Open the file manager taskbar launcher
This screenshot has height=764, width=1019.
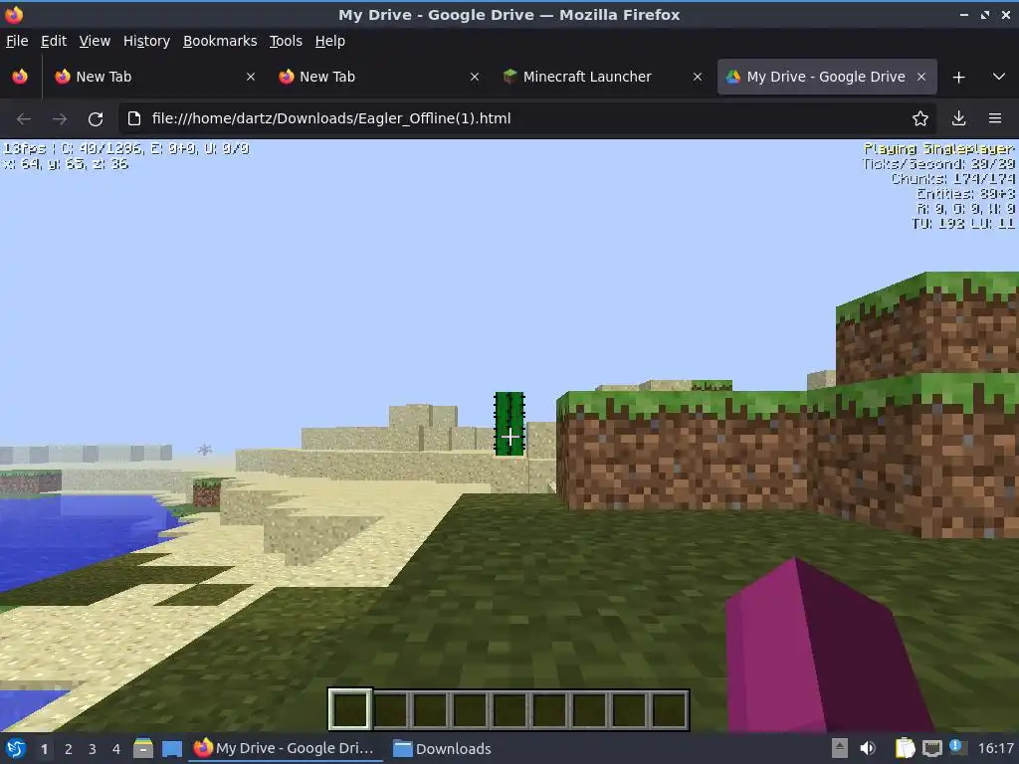pos(143,749)
